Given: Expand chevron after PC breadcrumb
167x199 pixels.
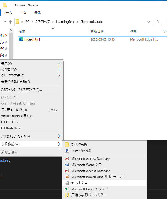Looking at the screenshot, I should (x=32, y=22).
